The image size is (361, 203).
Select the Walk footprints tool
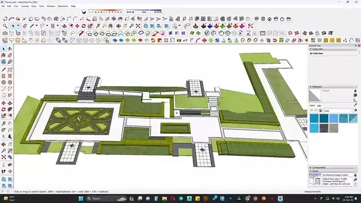[3, 171]
